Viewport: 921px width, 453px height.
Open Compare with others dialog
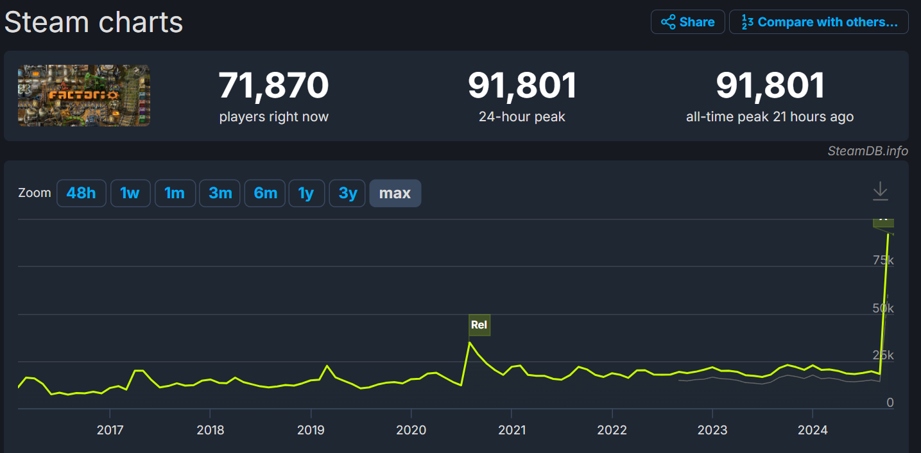point(819,22)
